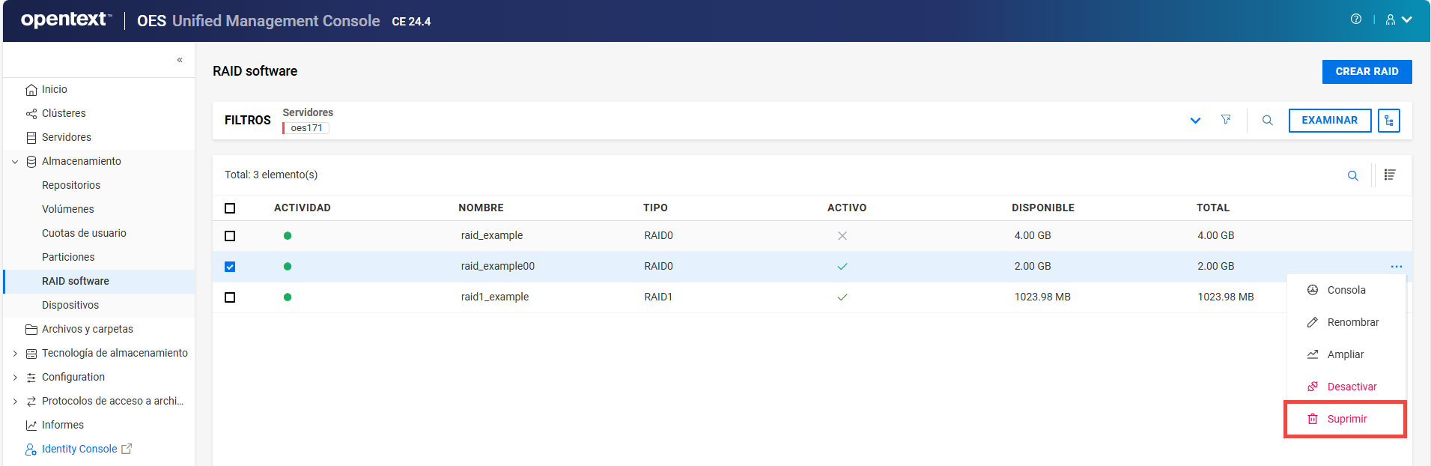Expand Tecnología de almacenamiento section
1431x466 pixels.
pos(15,354)
